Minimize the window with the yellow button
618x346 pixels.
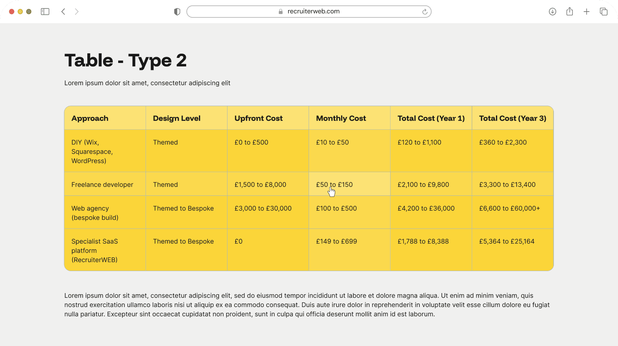point(20,12)
